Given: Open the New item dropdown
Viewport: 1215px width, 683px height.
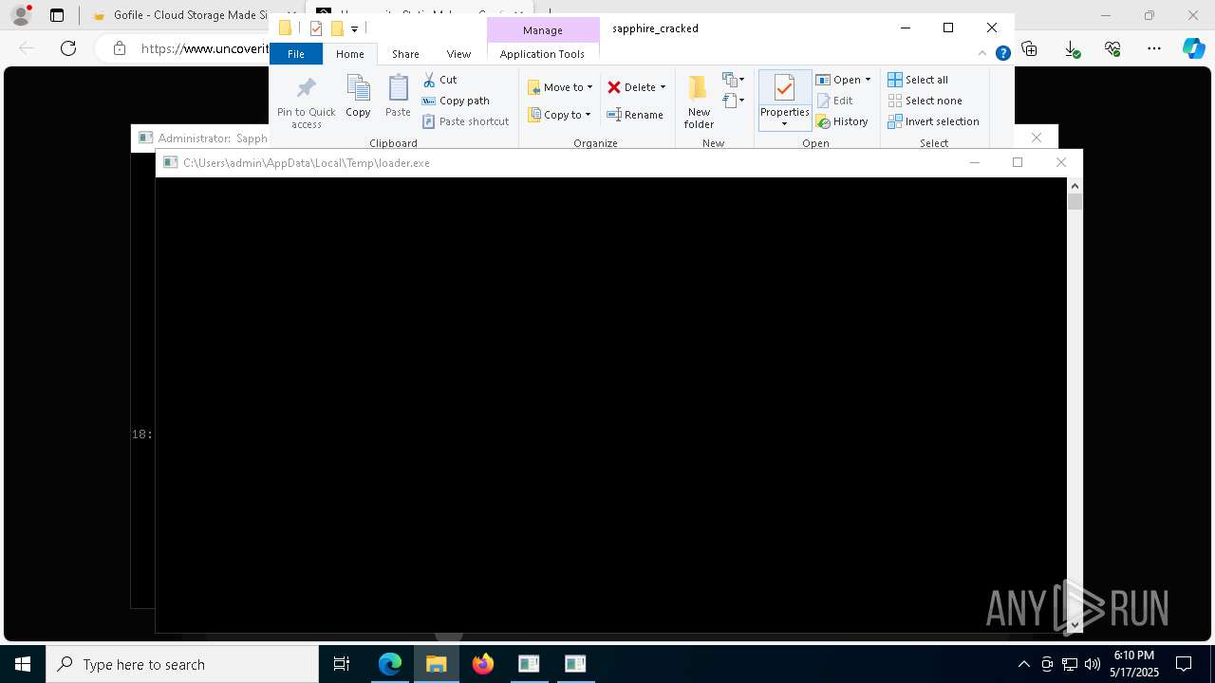Looking at the screenshot, I should (x=734, y=80).
